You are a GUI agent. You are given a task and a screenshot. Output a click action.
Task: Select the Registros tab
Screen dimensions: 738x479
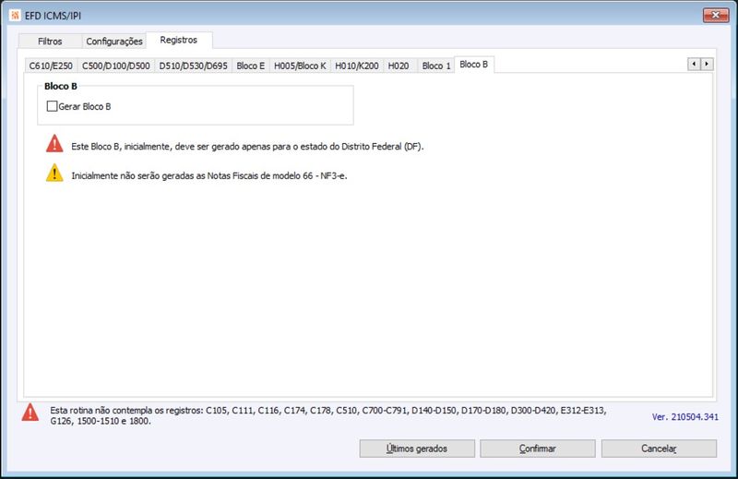pyautogui.click(x=179, y=40)
